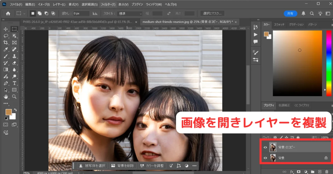Select the Lasso tool
Viewport: 333px width, 174px height.
[6, 36]
